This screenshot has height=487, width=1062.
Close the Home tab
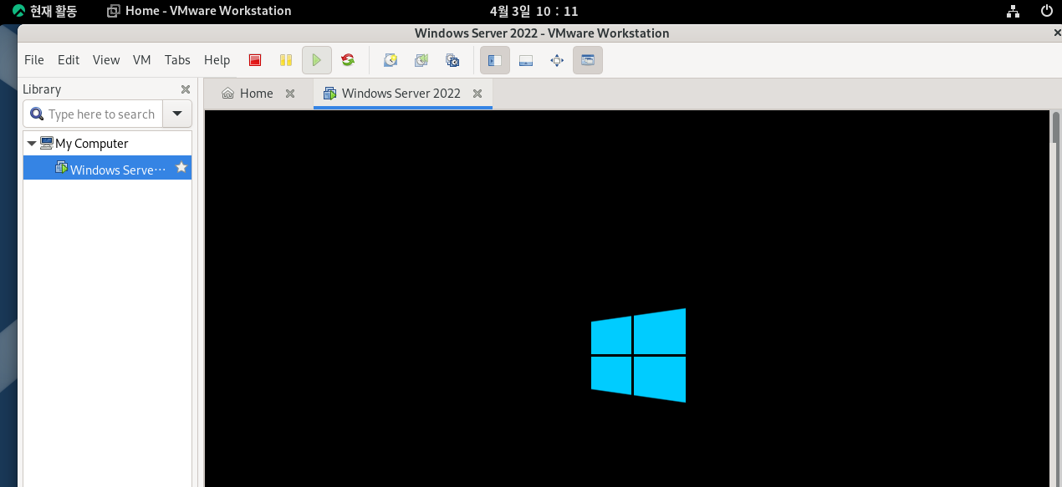click(290, 94)
